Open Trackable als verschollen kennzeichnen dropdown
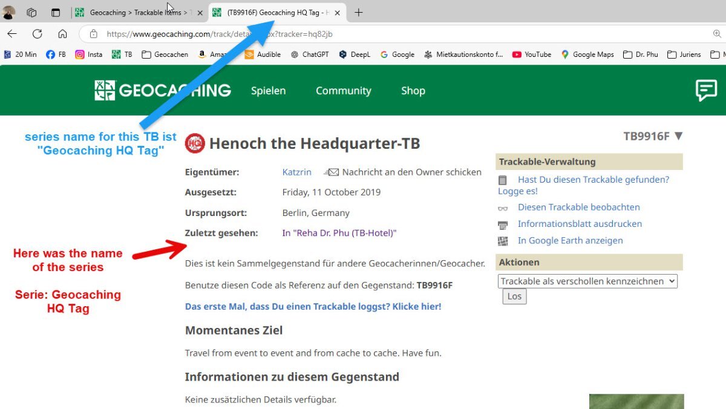726x409 pixels. click(x=587, y=281)
